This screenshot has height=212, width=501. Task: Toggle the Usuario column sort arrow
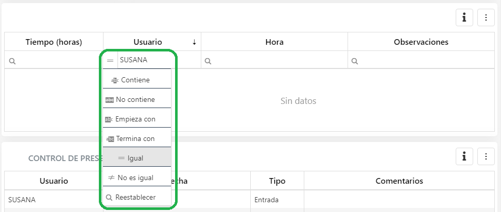194,42
